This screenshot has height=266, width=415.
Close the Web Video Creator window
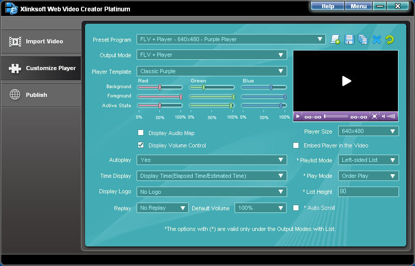point(397,6)
